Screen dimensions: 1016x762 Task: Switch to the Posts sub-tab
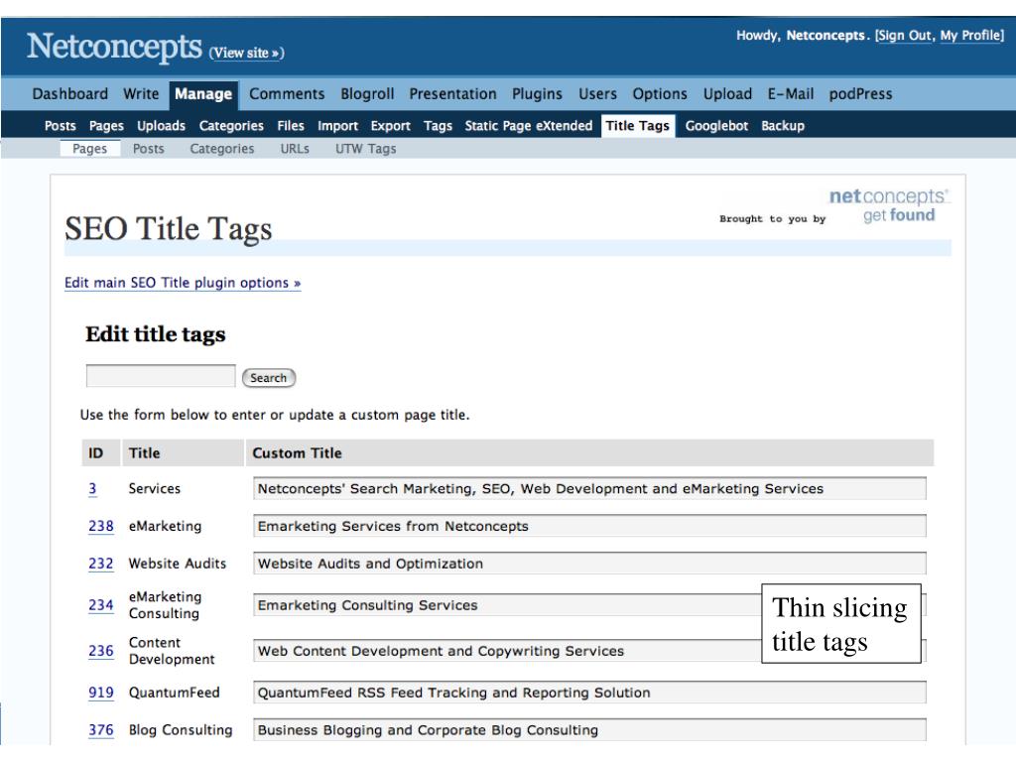coord(149,149)
